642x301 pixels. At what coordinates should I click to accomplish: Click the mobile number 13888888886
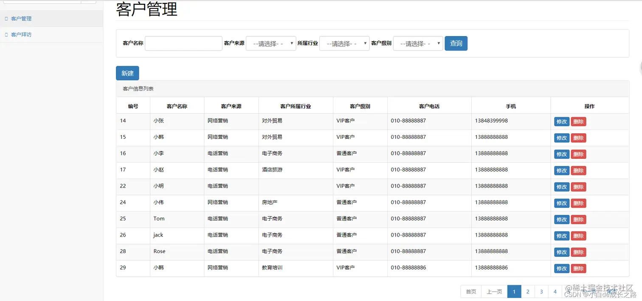click(x=491, y=267)
